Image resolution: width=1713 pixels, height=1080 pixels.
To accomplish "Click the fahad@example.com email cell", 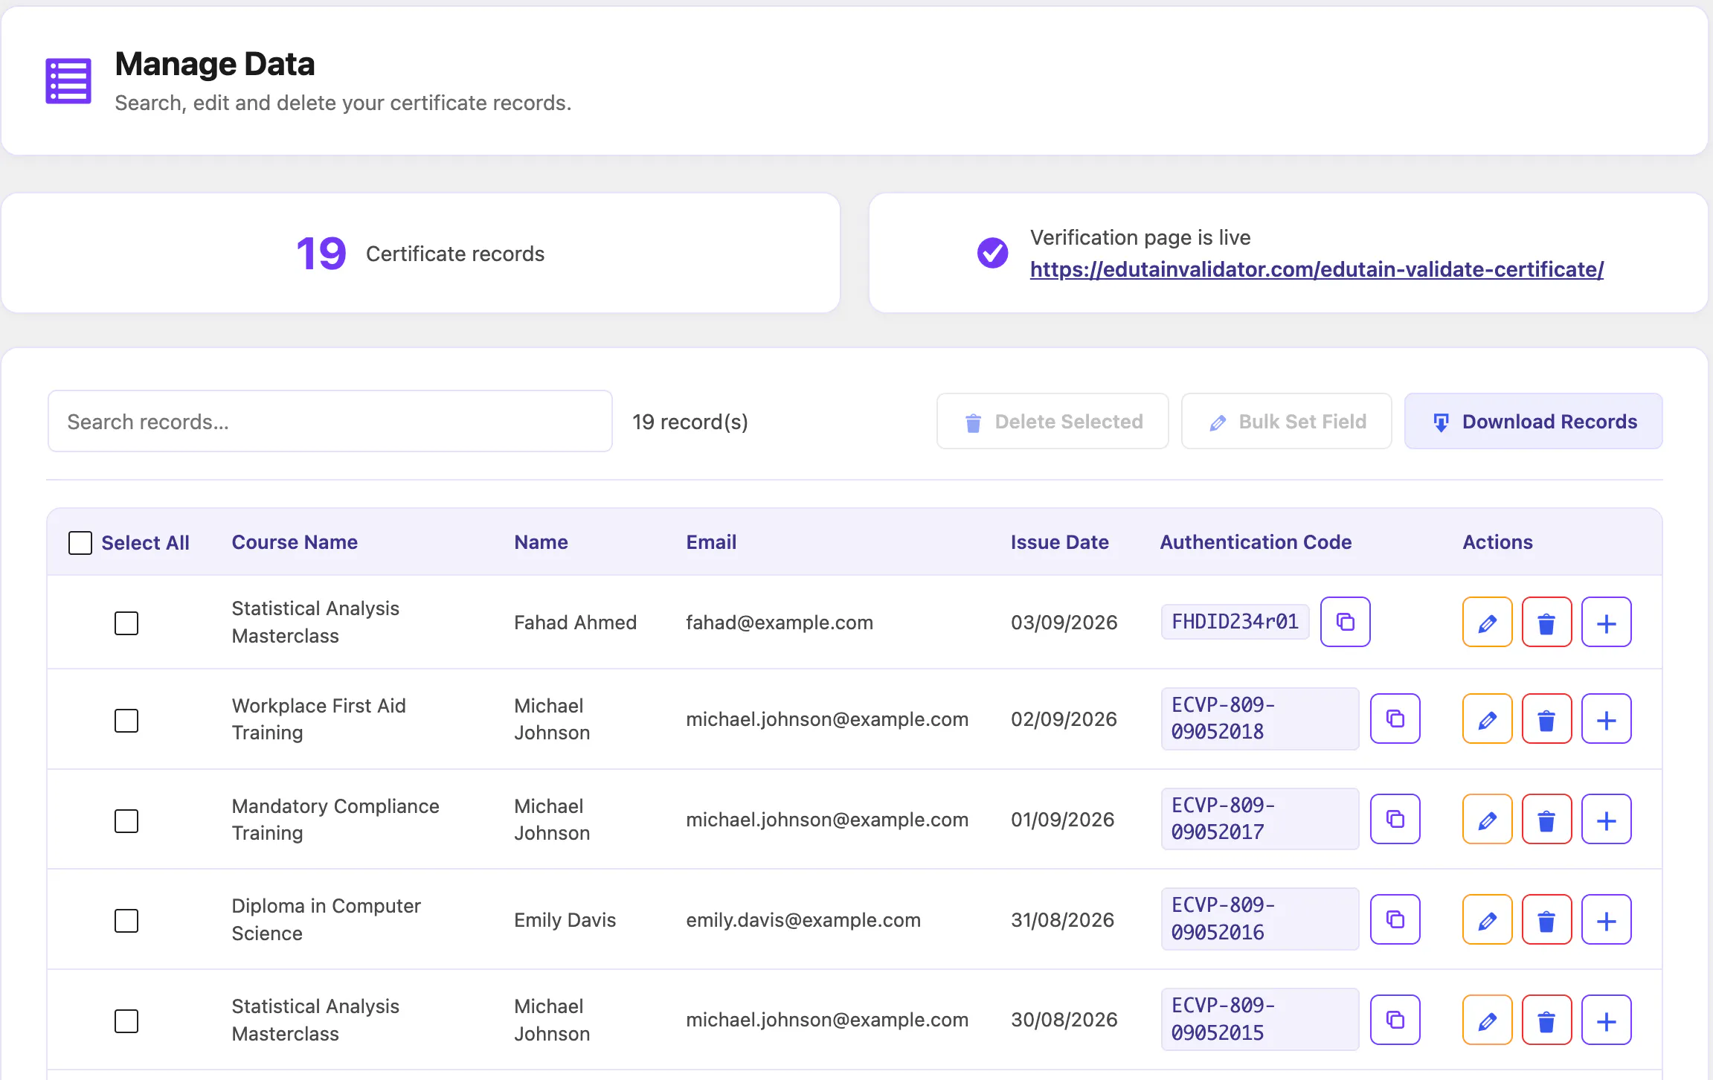I will point(780,622).
